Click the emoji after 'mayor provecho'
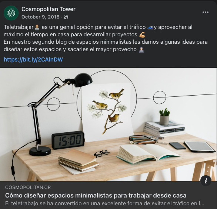 click(141, 50)
